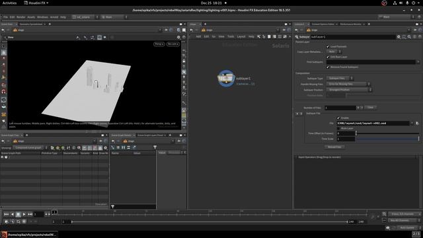This screenshot has height=238, width=423.
Task: Click the Time Scale slider track
Action: (x=388, y=139)
